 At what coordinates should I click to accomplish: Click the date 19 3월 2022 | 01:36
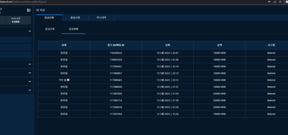click(x=168, y=60)
